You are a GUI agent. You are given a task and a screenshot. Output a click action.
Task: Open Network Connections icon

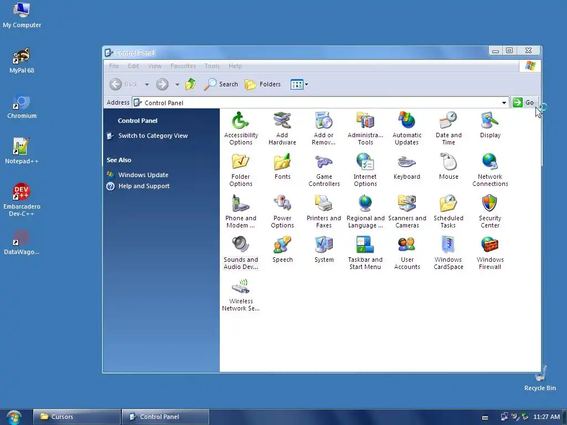pos(490,170)
